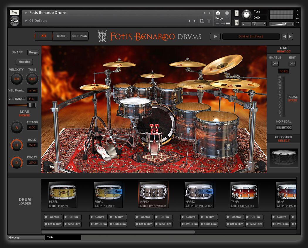Open the instrument info icon
The height and width of the screenshot is (248, 308).
[227, 13]
